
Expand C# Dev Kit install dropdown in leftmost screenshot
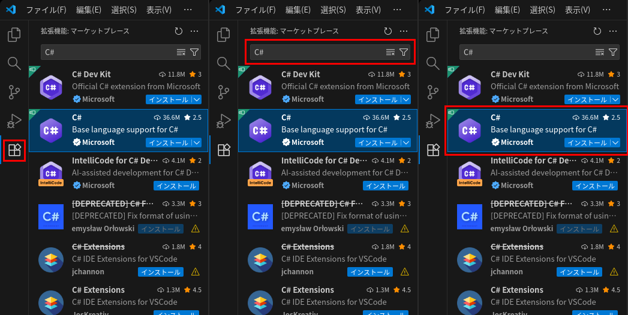(x=197, y=99)
